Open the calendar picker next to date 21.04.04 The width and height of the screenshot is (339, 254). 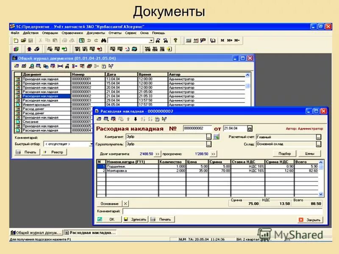[x=250, y=129]
